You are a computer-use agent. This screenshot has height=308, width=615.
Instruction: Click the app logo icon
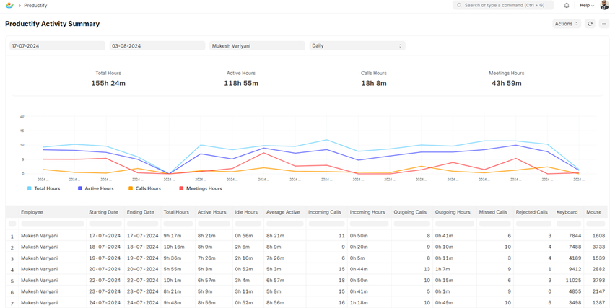point(9,6)
